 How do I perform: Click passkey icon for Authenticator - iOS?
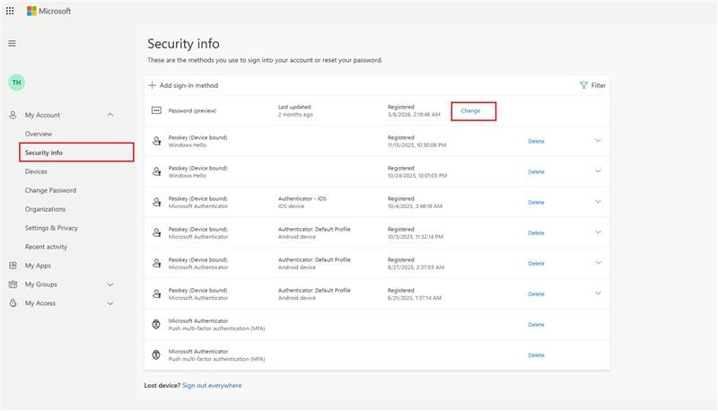[156, 202]
